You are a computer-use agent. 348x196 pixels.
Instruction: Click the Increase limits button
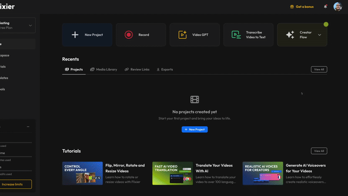(16, 184)
